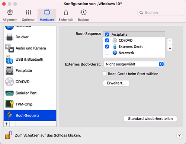The width and height of the screenshot is (186, 144).
Task: Open the Backup clock icon
Action: coord(83,12)
